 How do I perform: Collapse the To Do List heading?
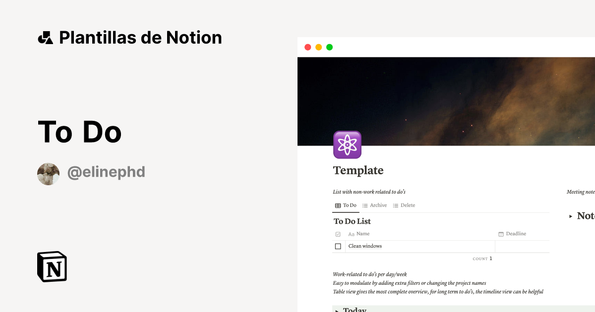(x=352, y=221)
